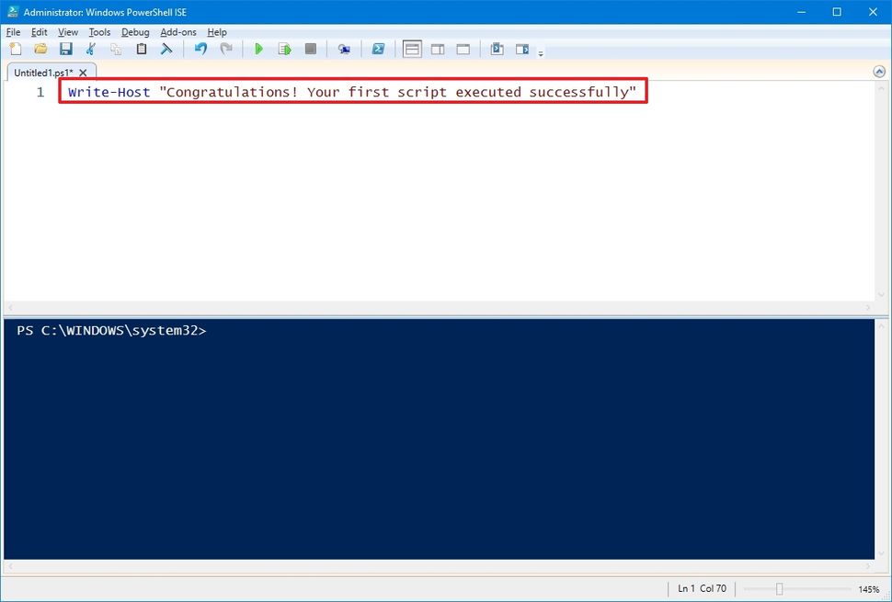Open a New Remote PowerShell Tab
892x602 pixels.
point(344,49)
